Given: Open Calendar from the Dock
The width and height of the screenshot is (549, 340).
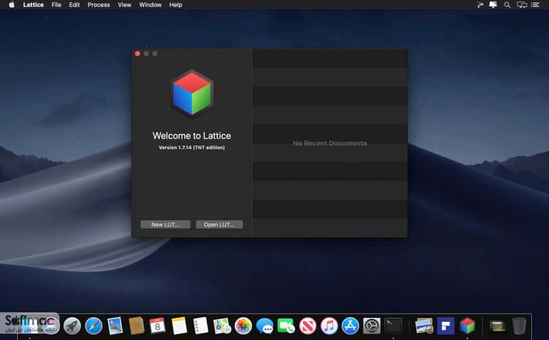Looking at the screenshot, I should tap(158, 326).
